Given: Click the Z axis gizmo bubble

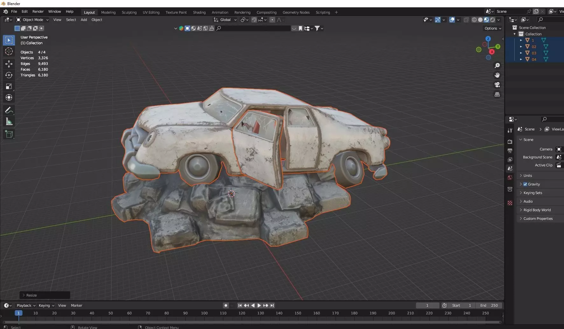Looking at the screenshot, I should point(488,39).
